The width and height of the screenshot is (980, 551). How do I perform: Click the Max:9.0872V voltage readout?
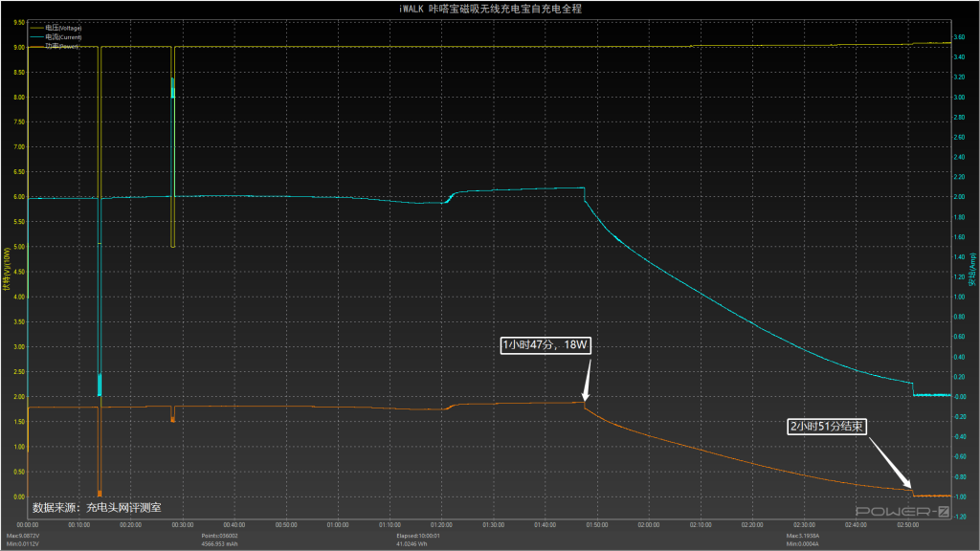[23, 536]
